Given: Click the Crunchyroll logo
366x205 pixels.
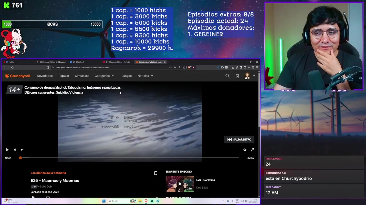Looking at the screenshot, I should point(18,76).
